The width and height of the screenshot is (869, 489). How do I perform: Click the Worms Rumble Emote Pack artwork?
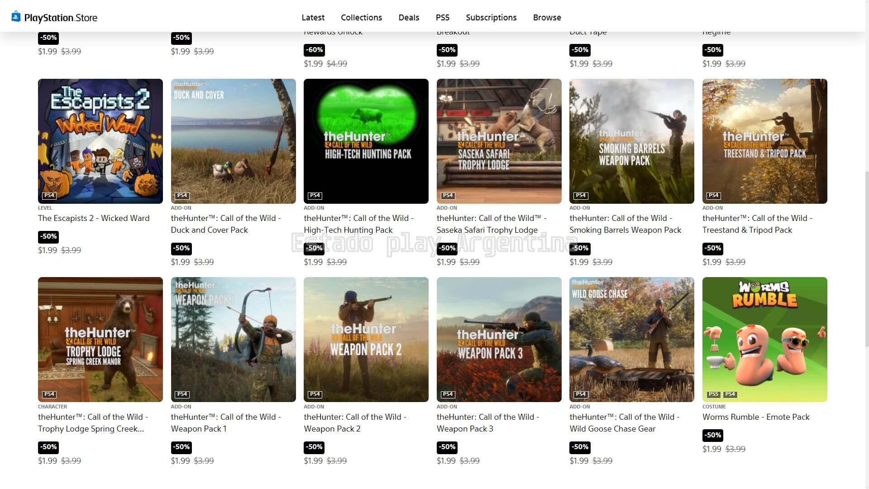click(x=764, y=340)
